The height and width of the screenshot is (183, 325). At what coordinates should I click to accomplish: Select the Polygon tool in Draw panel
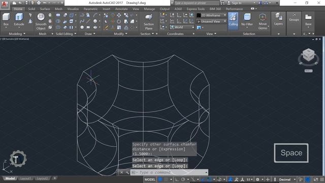82,27
